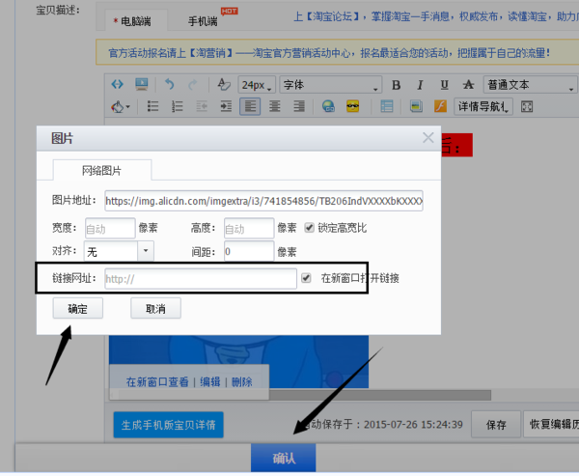
Task: Click the undo arrow in toolbar
Action: [170, 85]
